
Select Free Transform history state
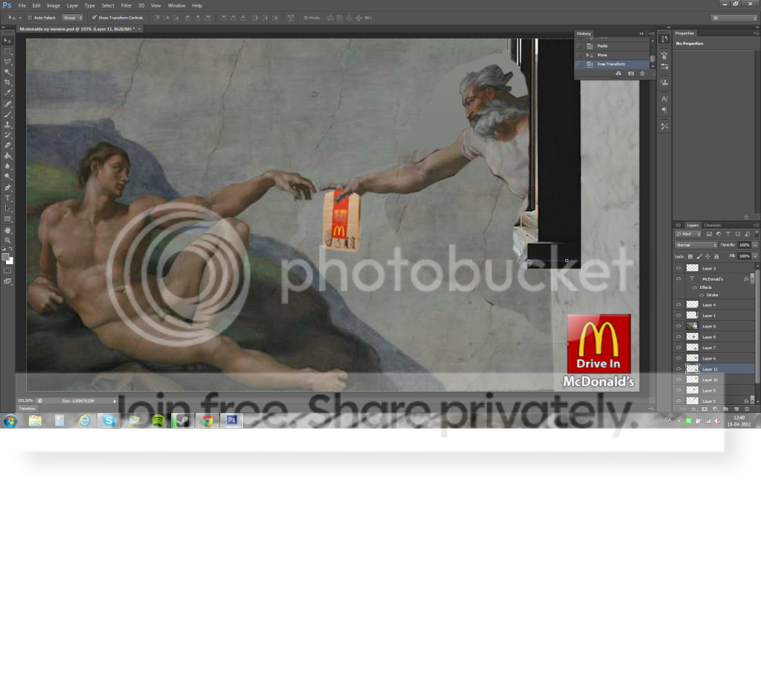click(x=612, y=64)
